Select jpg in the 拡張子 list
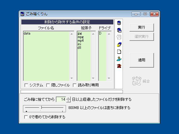Viewport: 179px width, 134px height. point(80,33)
